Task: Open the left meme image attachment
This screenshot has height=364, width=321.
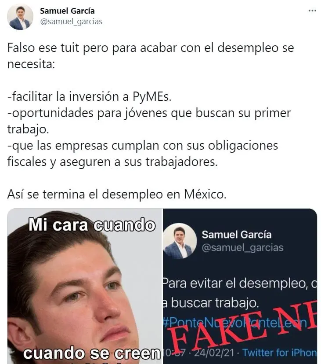Action: point(84,286)
